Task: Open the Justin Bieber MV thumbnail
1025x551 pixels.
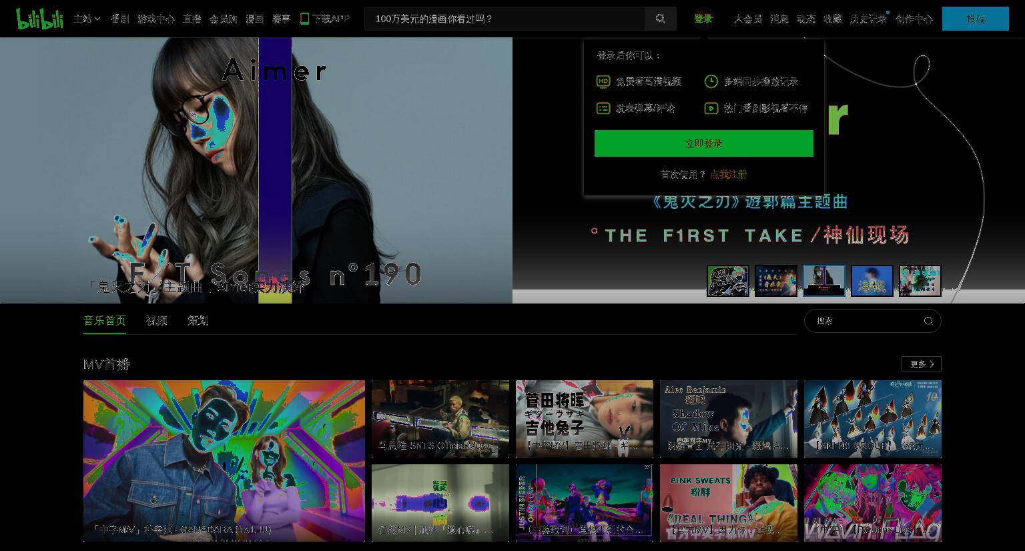Action: pyautogui.click(x=584, y=503)
